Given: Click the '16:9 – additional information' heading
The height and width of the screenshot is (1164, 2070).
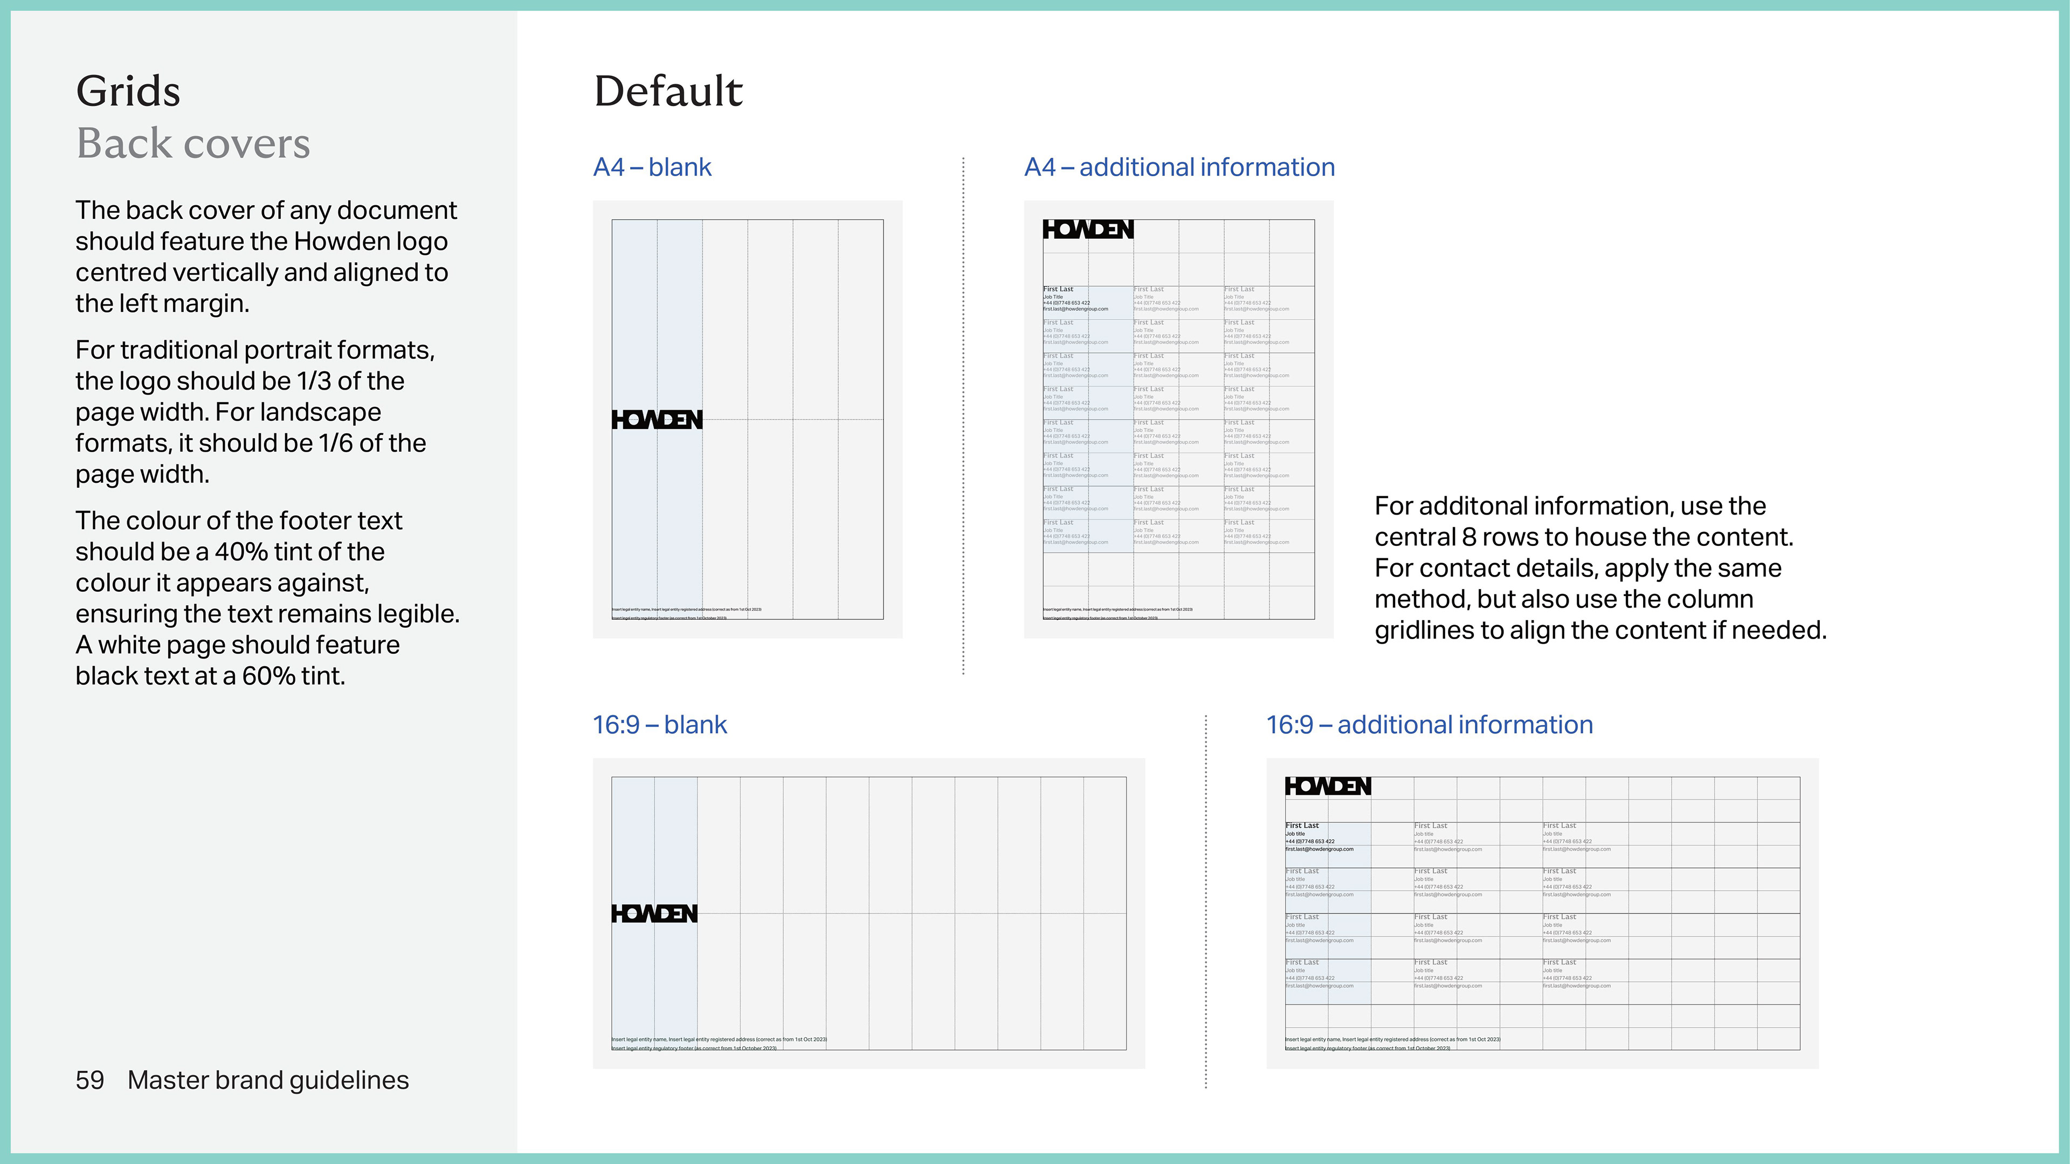Looking at the screenshot, I should tap(1429, 725).
